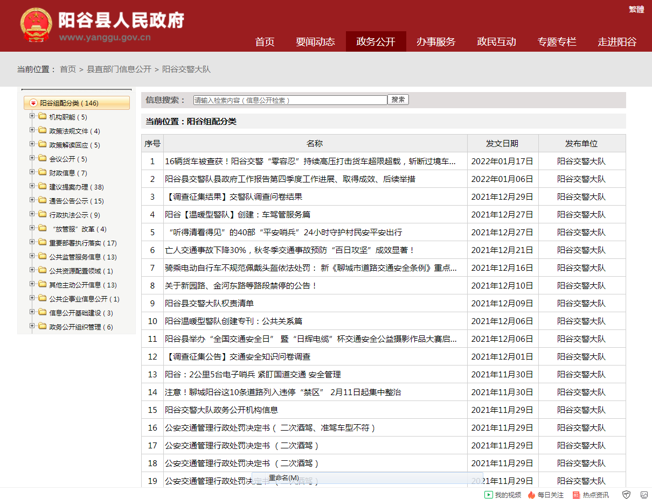Image resolution: width=652 pixels, height=499 pixels.
Task: Click the 我的视频 play icon
Action: click(x=488, y=495)
